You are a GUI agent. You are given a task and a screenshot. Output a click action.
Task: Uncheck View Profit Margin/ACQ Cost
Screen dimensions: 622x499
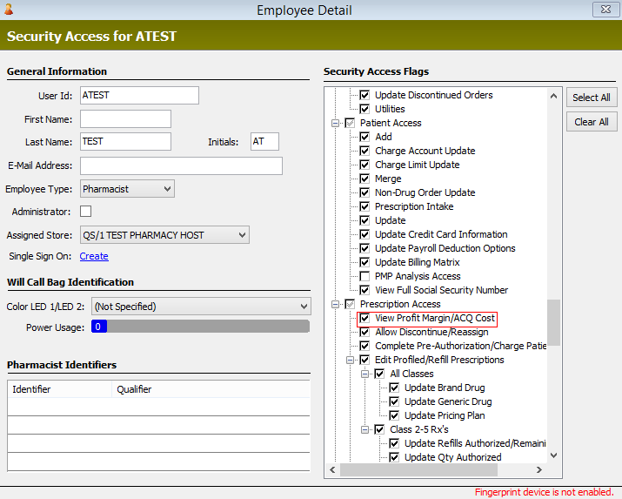point(365,318)
